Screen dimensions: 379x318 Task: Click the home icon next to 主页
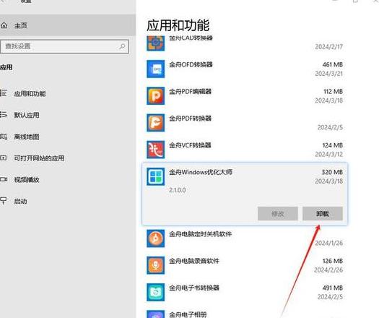point(4,25)
